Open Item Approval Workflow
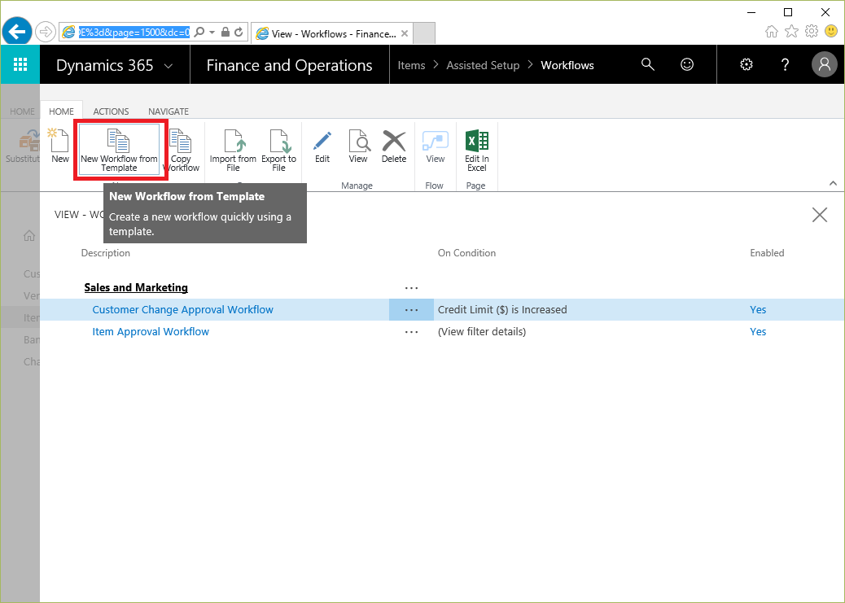 151,331
